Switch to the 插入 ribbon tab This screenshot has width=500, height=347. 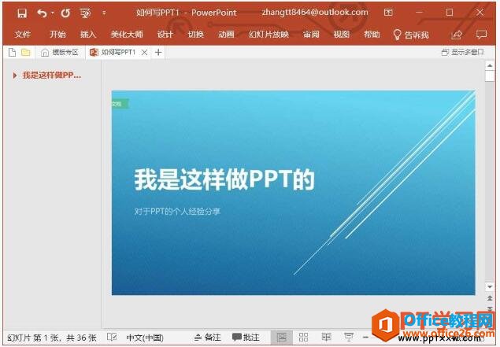(x=88, y=34)
